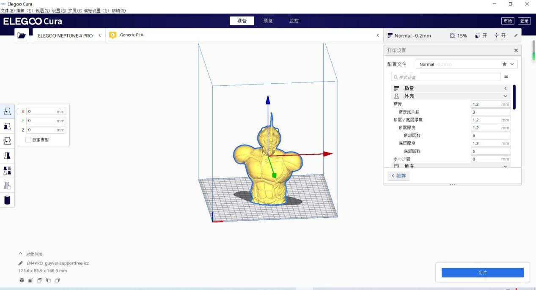
Task: Click the 顶层厚度 value field
Action: tap(491, 128)
